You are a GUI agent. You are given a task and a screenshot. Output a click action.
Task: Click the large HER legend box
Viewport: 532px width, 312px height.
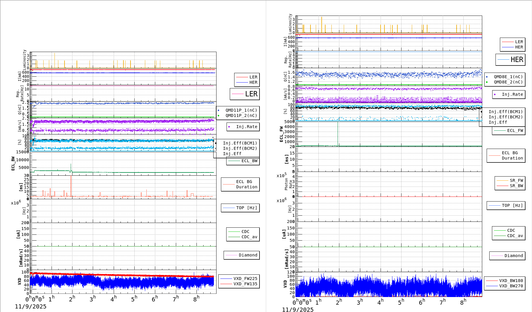coord(510,60)
